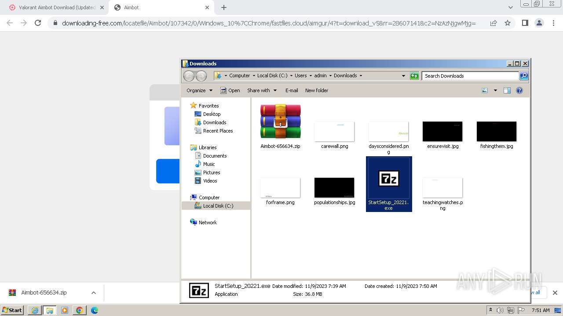Refresh the Downloads folder view
Image resolution: width=563 pixels, height=316 pixels.
click(x=414, y=76)
